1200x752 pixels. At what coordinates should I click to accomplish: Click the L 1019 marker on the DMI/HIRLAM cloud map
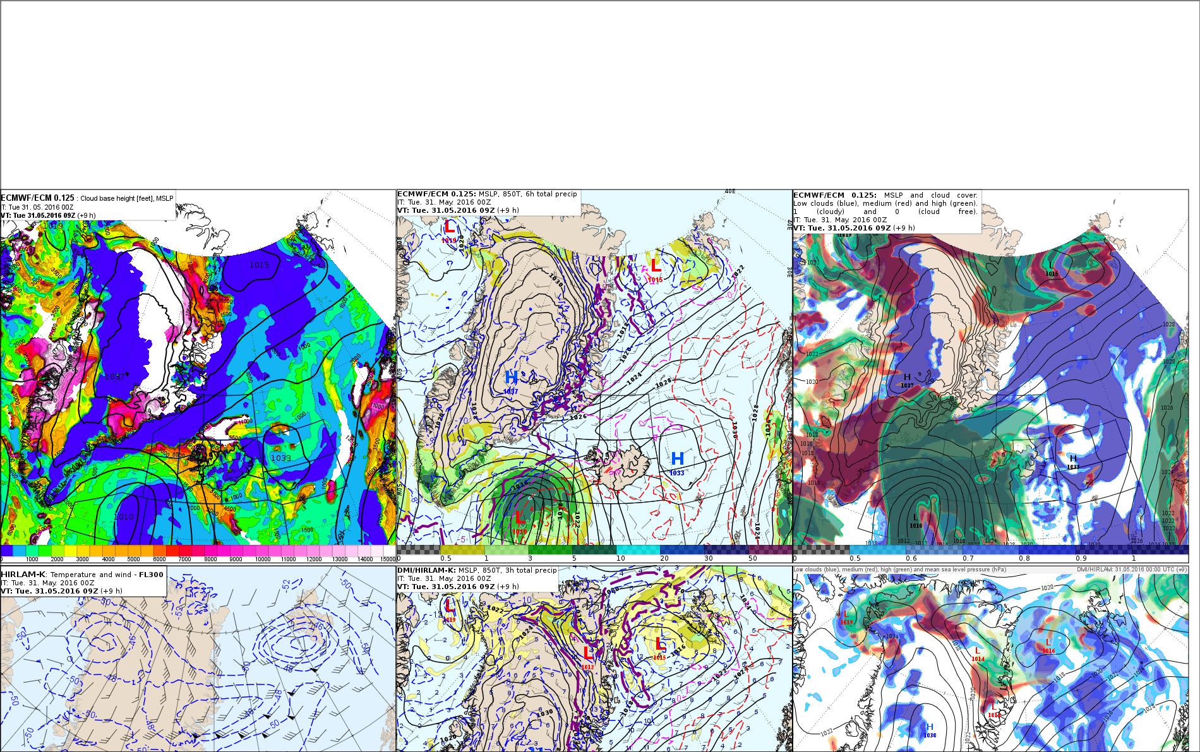point(846,617)
